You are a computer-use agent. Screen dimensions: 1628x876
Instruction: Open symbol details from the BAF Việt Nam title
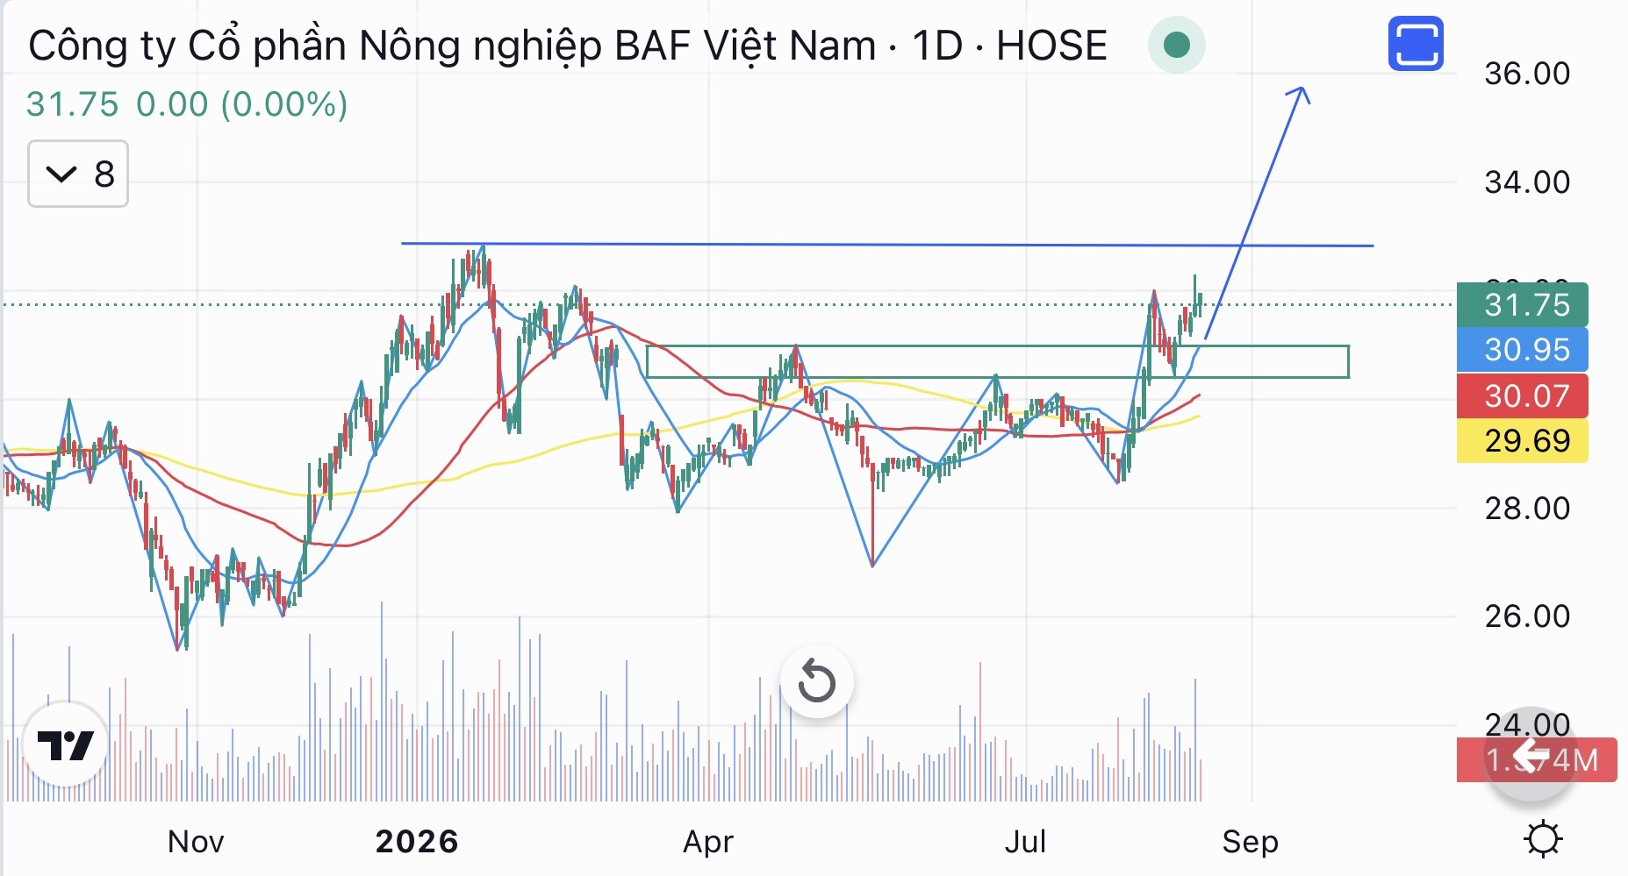[x=568, y=46]
